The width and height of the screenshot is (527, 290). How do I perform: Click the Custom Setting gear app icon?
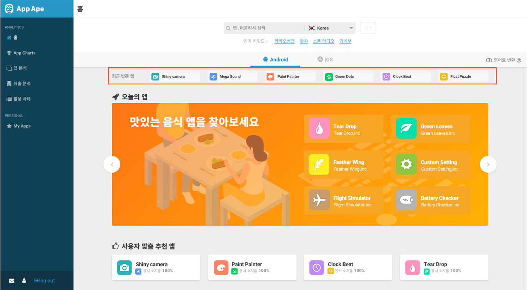406,164
